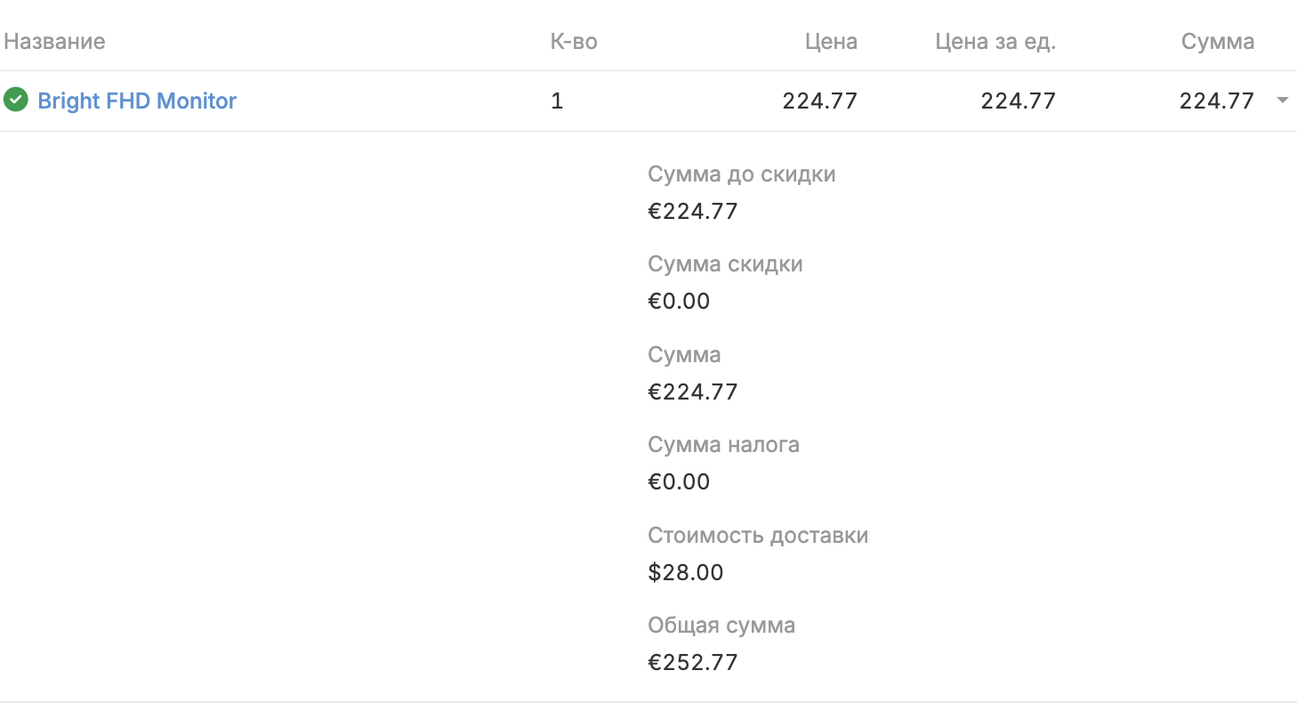Click the Сумма до скидки label
1297x703 pixels.
coord(742,174)
